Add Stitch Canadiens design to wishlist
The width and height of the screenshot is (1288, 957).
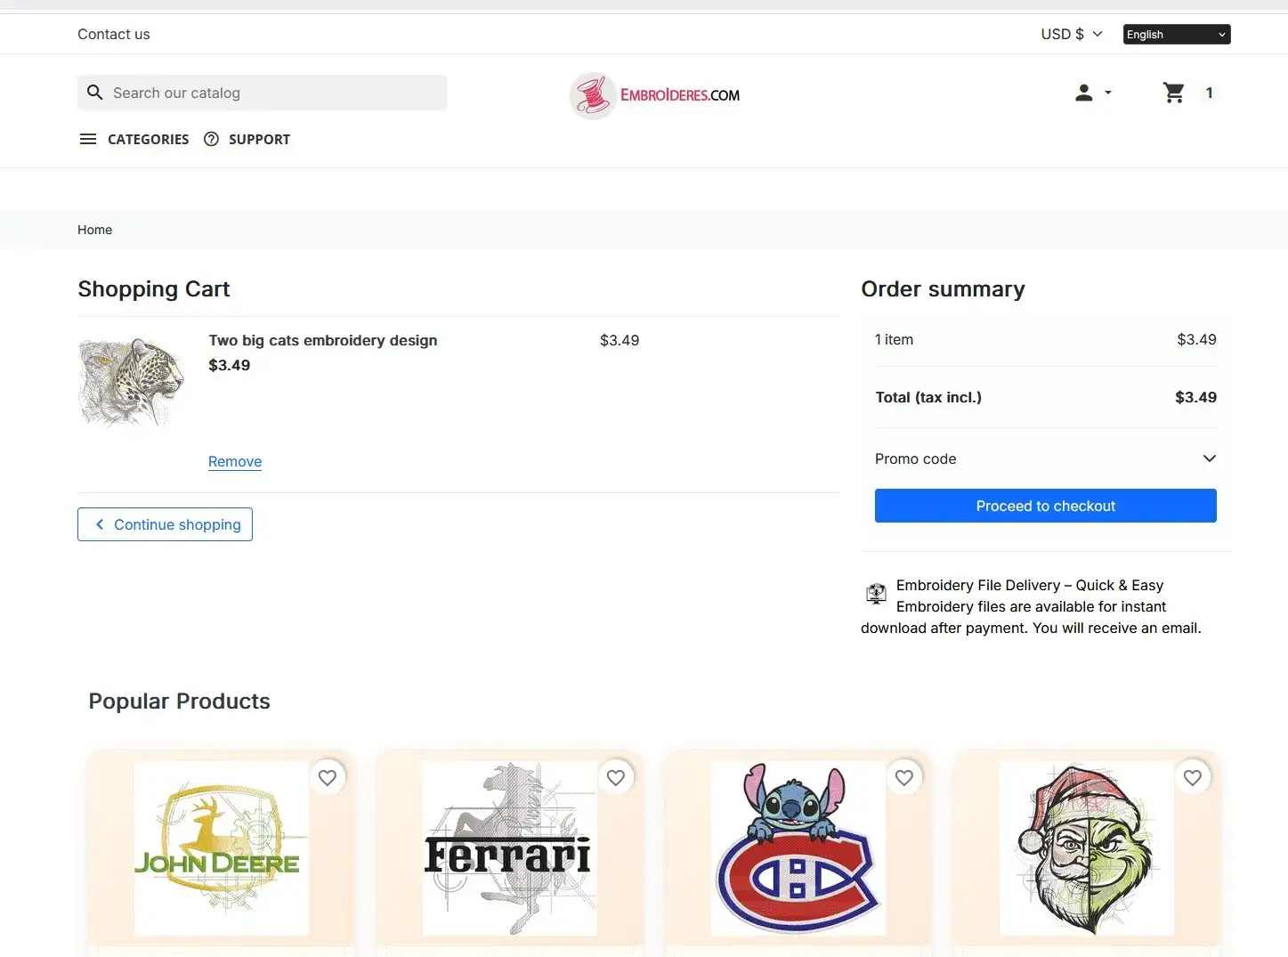pyautogui.click(x=904, y=777)
